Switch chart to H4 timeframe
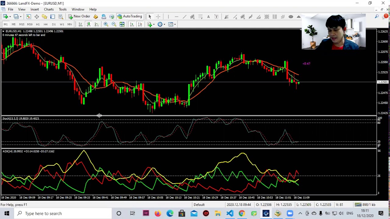The image size is (390, 219). (46, 24)
